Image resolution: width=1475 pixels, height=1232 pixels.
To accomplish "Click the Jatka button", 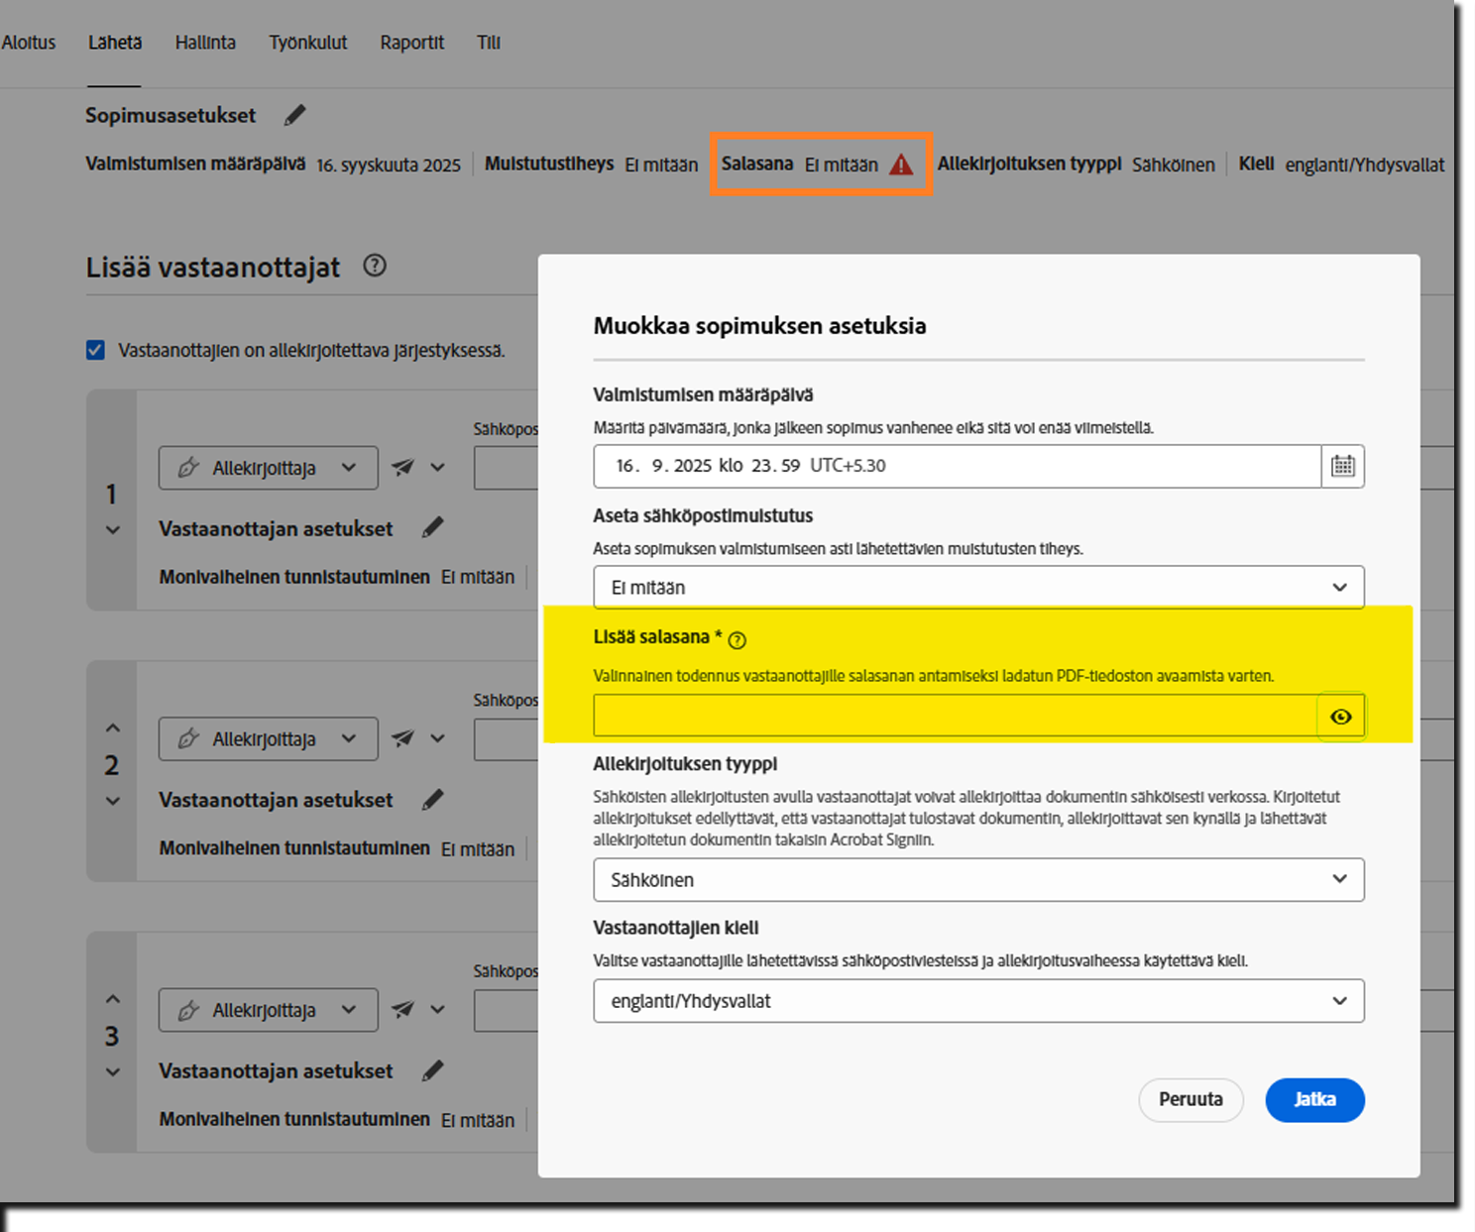I will (1314, 1100).
